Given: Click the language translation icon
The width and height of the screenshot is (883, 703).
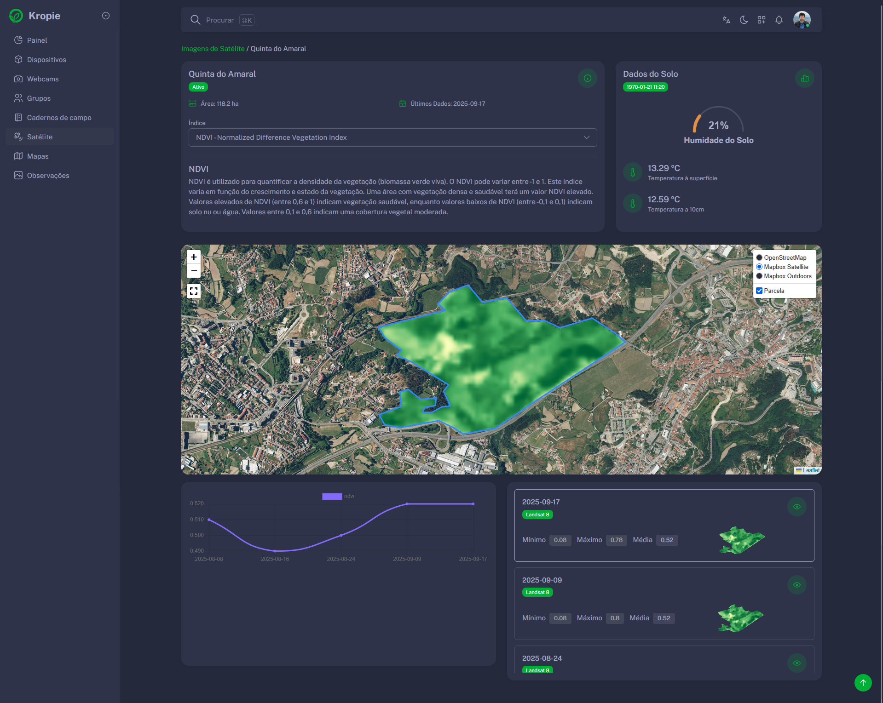Looking at the screenshot, I should coord(726,20).
